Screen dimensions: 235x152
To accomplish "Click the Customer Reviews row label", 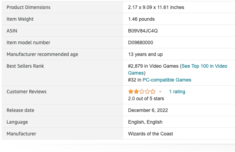I will [27, 92].
